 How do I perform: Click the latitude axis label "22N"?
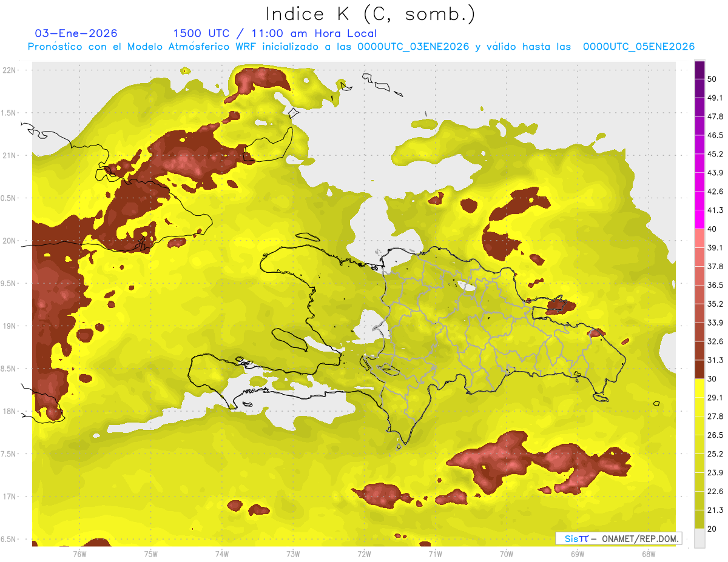10,70
